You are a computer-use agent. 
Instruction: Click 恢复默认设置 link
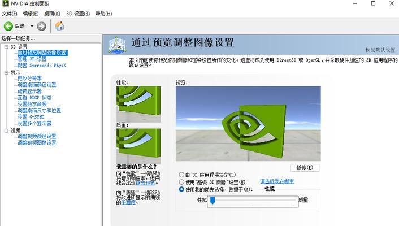pos(380,50)
